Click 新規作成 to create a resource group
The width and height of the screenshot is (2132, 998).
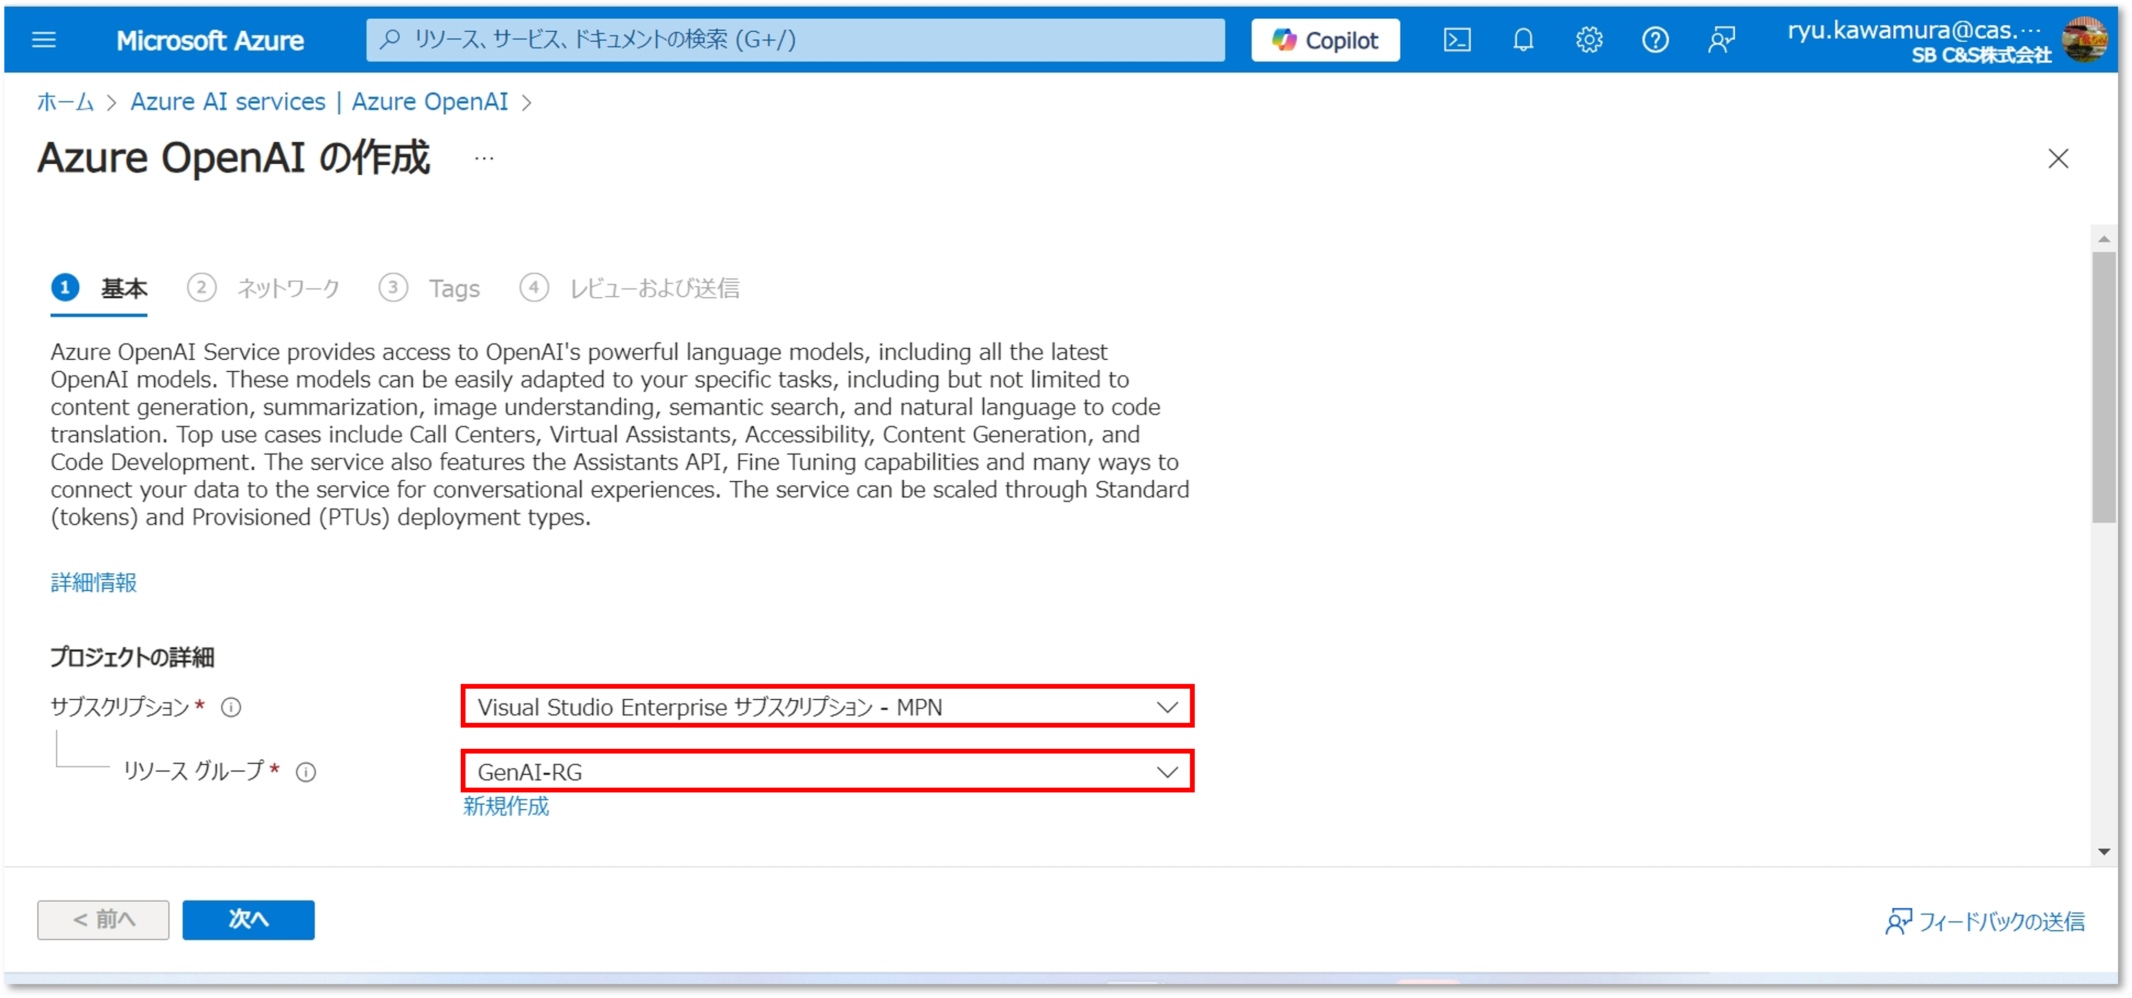(x=506, y=806)
